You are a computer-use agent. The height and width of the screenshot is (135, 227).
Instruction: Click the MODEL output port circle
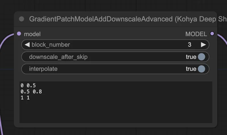[212, 34]
